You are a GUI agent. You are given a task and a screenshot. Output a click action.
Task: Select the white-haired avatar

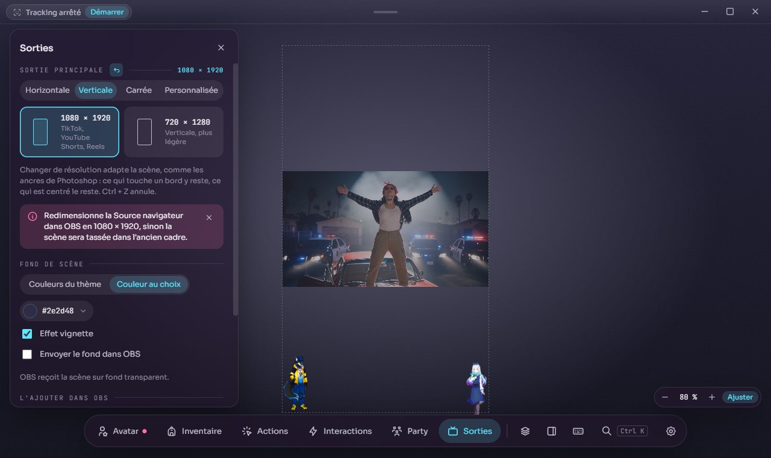pyautogui.click(x=476, y=387)
